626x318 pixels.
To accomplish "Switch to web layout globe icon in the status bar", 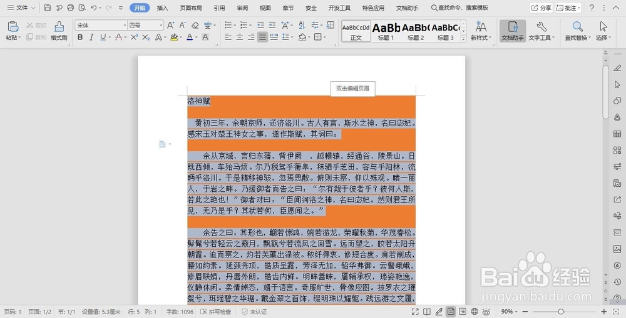I will (475, 312).
